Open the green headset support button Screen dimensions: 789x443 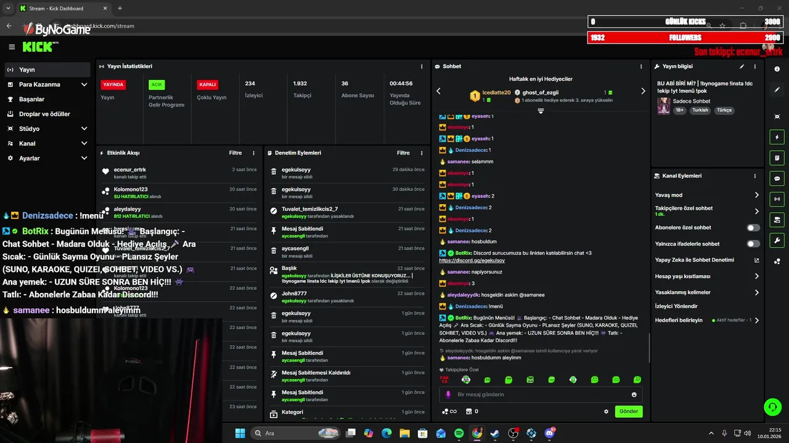click(772, 407)
